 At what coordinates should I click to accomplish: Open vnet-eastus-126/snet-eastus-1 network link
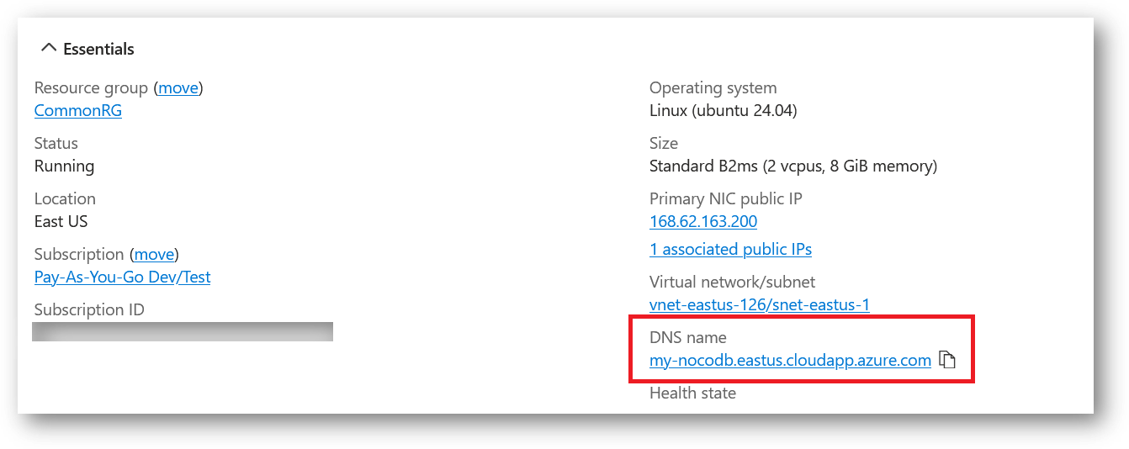coord(760,304)
